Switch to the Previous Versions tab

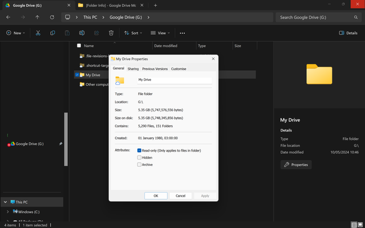pos(155,69)
